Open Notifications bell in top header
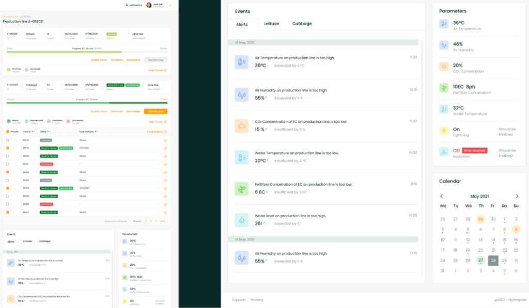Image resolution: width=529 pixels, height=308 pixels. [x=127, y=5]
